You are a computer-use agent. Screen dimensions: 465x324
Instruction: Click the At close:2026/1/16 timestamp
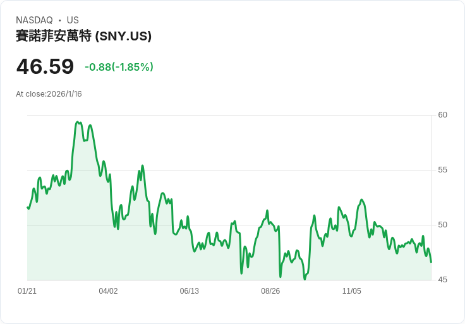coord(49,94)
